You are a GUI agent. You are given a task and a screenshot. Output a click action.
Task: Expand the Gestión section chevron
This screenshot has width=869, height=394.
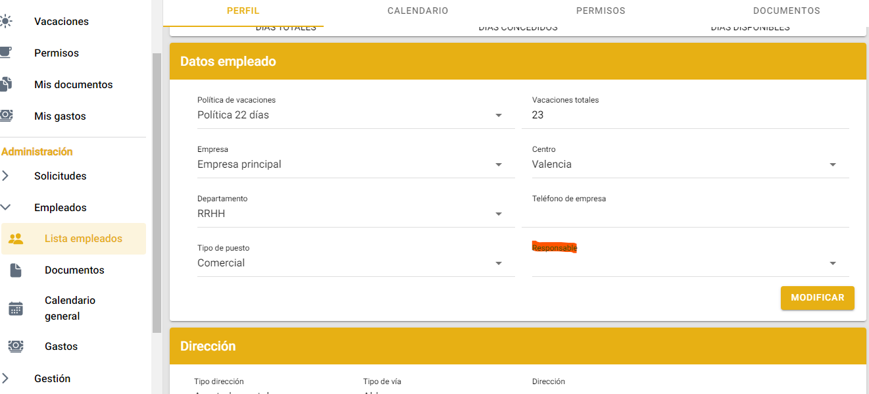pos(5,378)
